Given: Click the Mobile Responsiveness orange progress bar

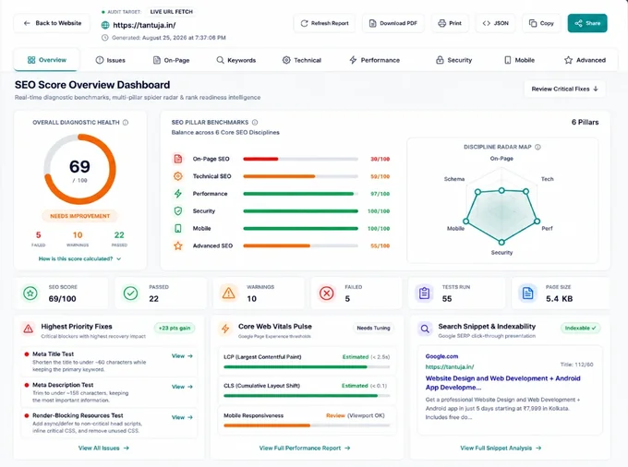Looking at the screenshot, I should pyautogui.click(x=267, y=425).
